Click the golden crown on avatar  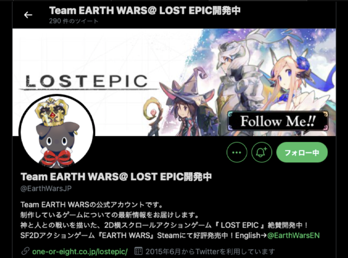(52, 112)
